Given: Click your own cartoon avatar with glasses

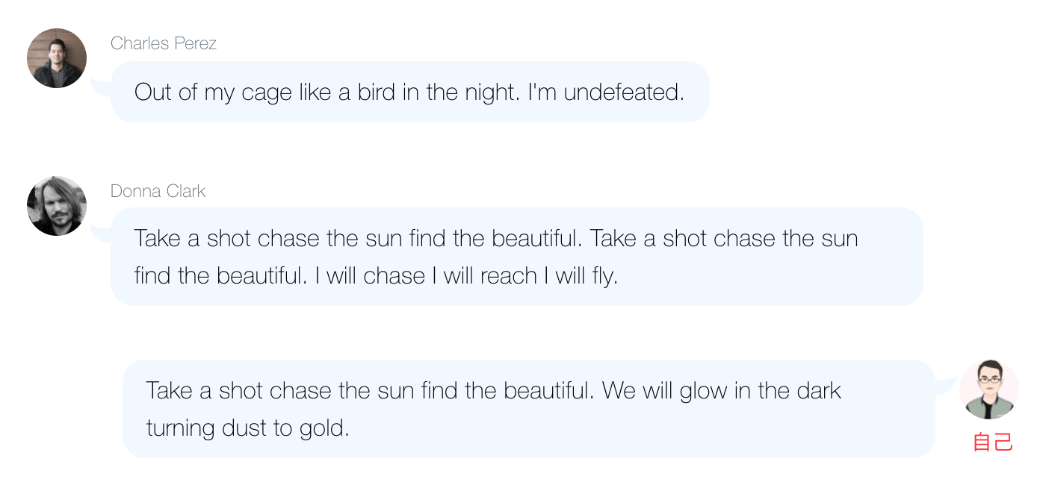Looking at the screenshot, I should (x=988, y=389).
